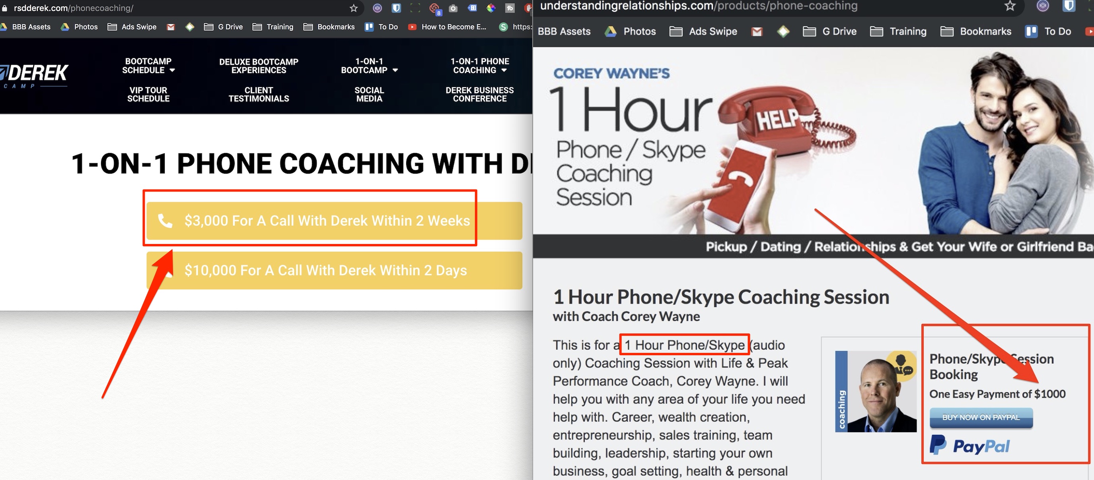Open the color wheel picker extension

(x=491, y=8)
